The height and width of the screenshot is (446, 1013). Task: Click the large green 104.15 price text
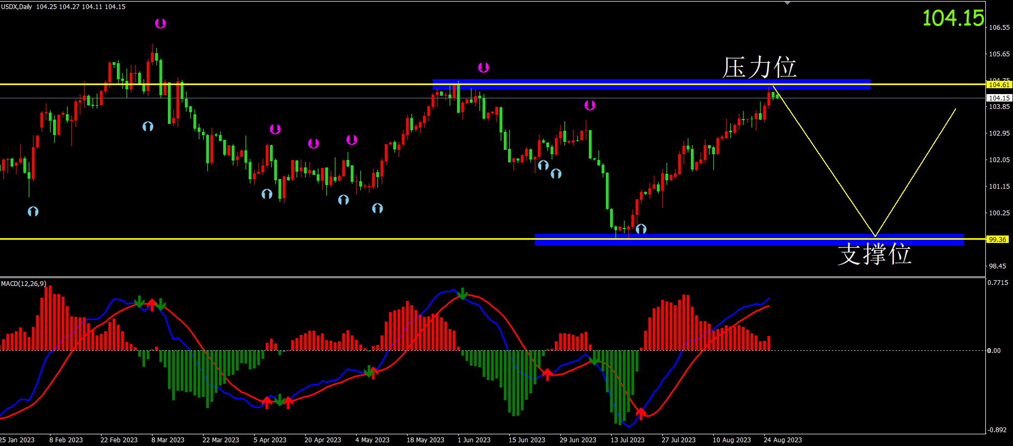(x=953, y=18)
